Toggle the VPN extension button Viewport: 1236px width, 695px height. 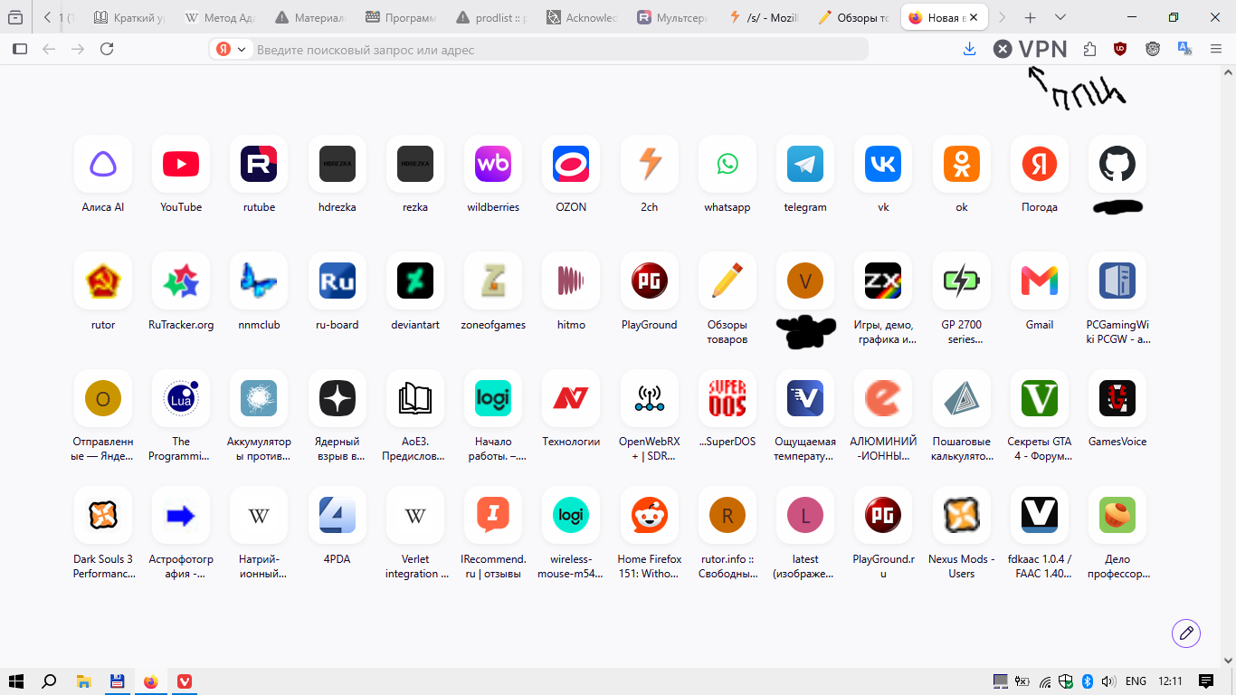(x=1031, y=49)
